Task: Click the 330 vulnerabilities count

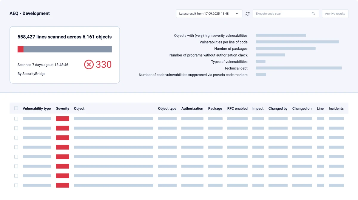Action: point(104,65)
